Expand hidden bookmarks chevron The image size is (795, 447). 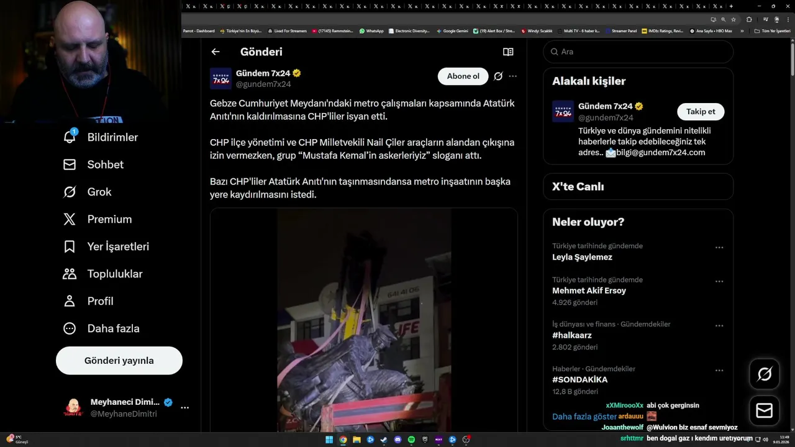tap(742, 30)
